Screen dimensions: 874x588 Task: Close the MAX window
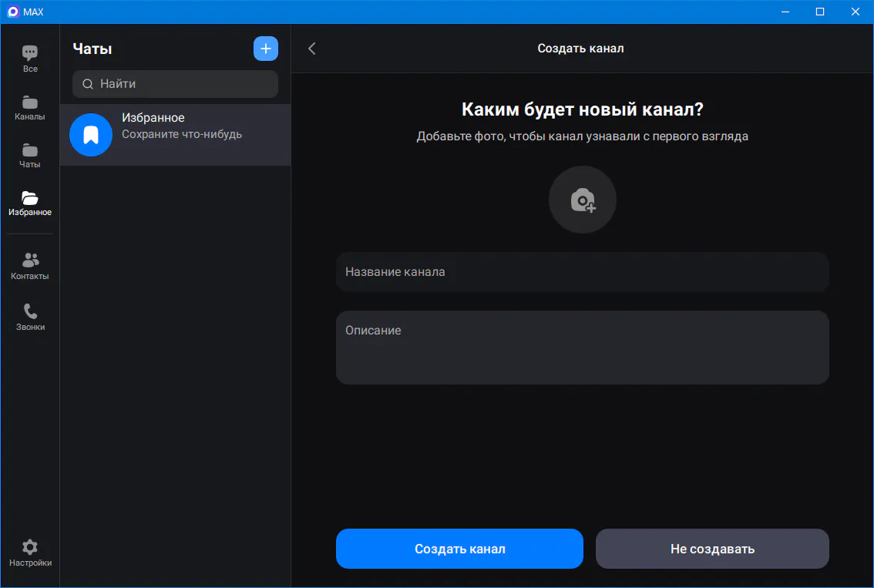[855, 12]
